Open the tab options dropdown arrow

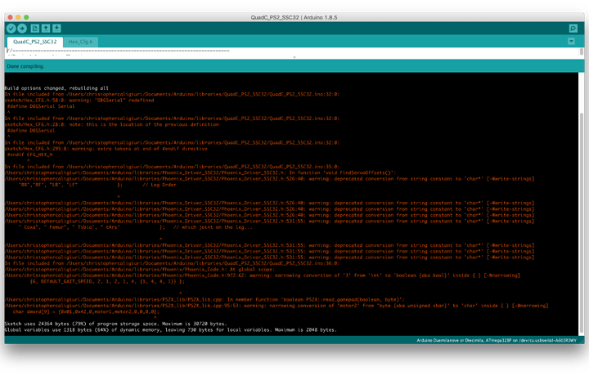(571, 41)
